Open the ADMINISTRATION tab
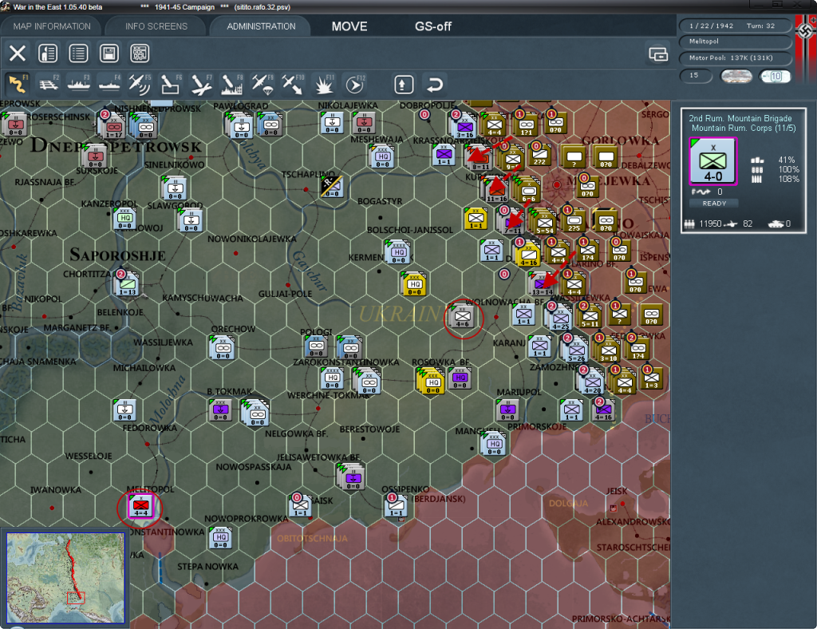Screen dimensions: 817x629 tap(261, 26)
